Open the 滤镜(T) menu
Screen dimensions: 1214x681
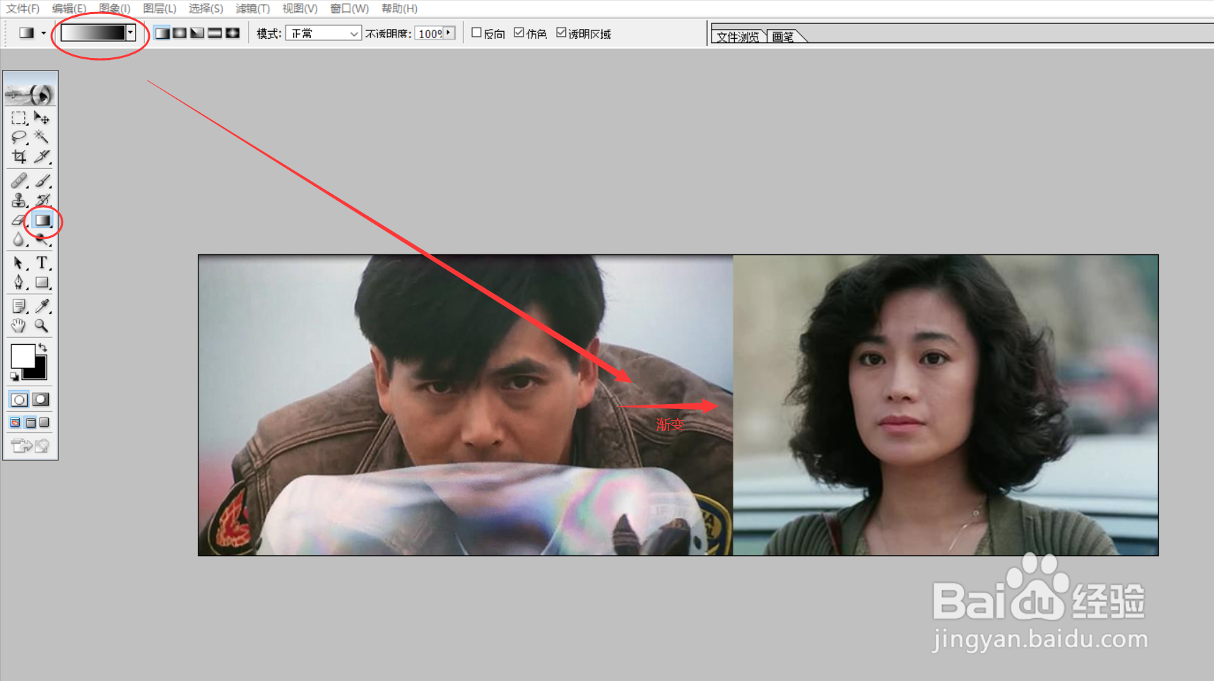tap(252, 8)
